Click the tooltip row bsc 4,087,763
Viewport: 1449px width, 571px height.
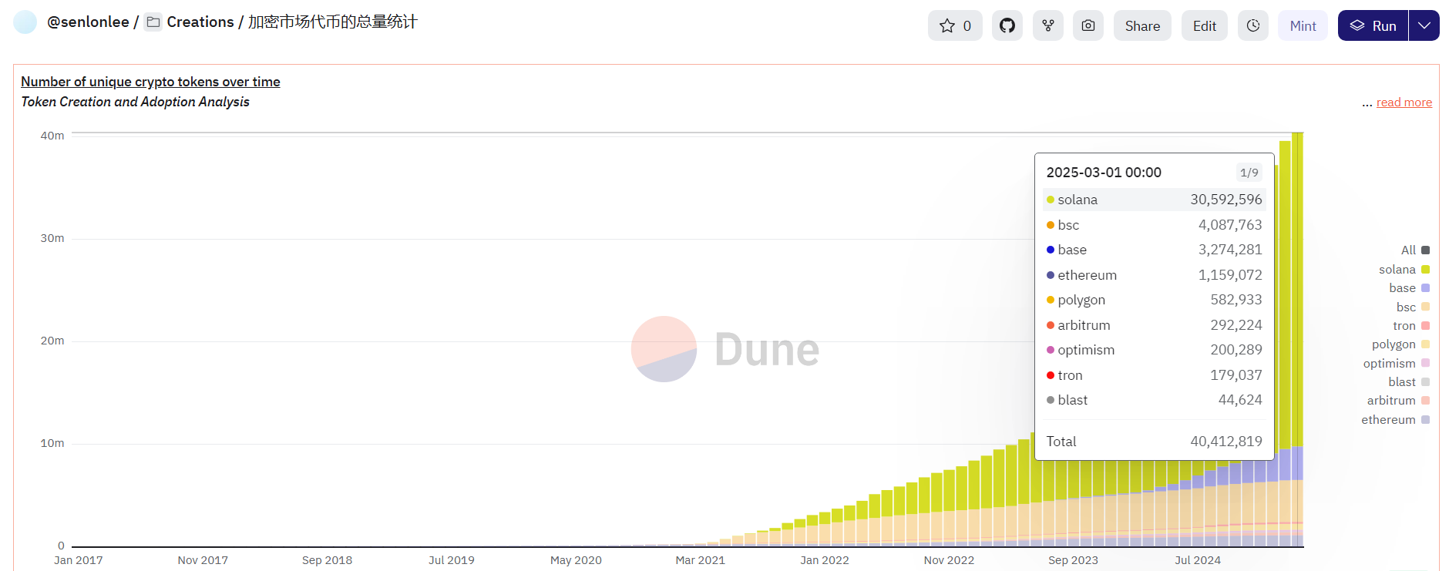coord(1155,225)
